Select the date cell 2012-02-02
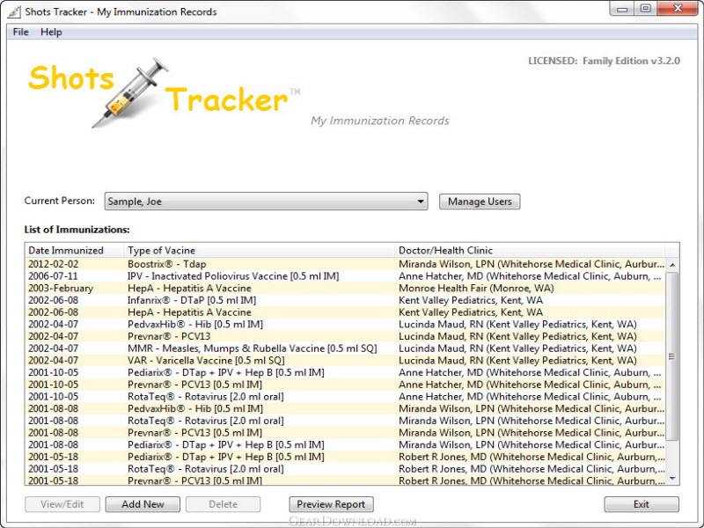This screenshot has width=704, height=528. pyautogui.click(x=53, y=264)
